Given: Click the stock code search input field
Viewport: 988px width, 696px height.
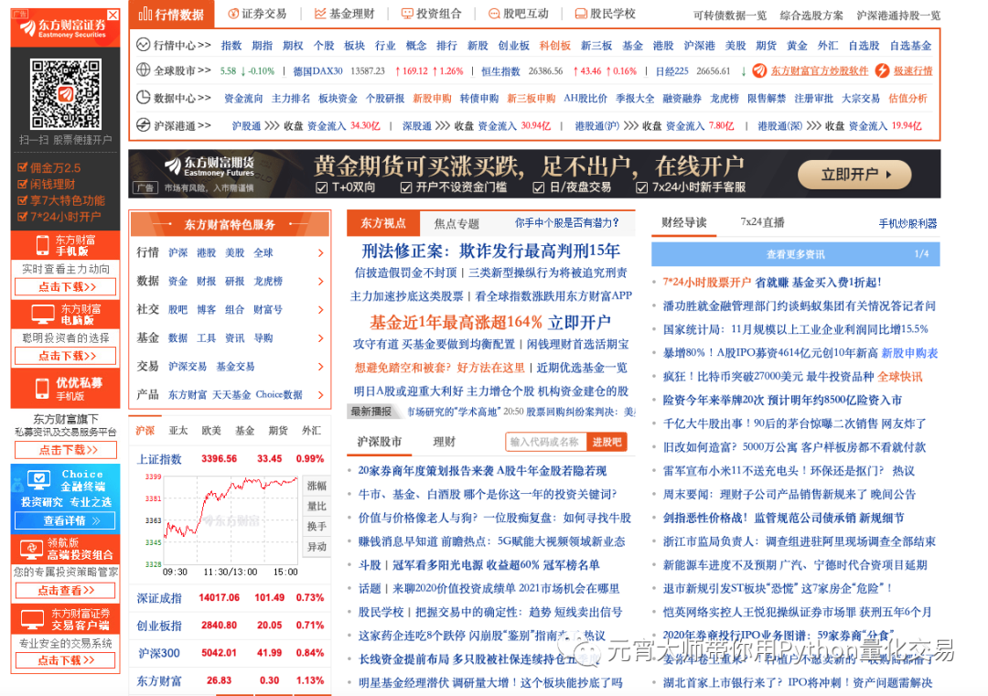Looking at the screenshot, I should tap(545, 442).
